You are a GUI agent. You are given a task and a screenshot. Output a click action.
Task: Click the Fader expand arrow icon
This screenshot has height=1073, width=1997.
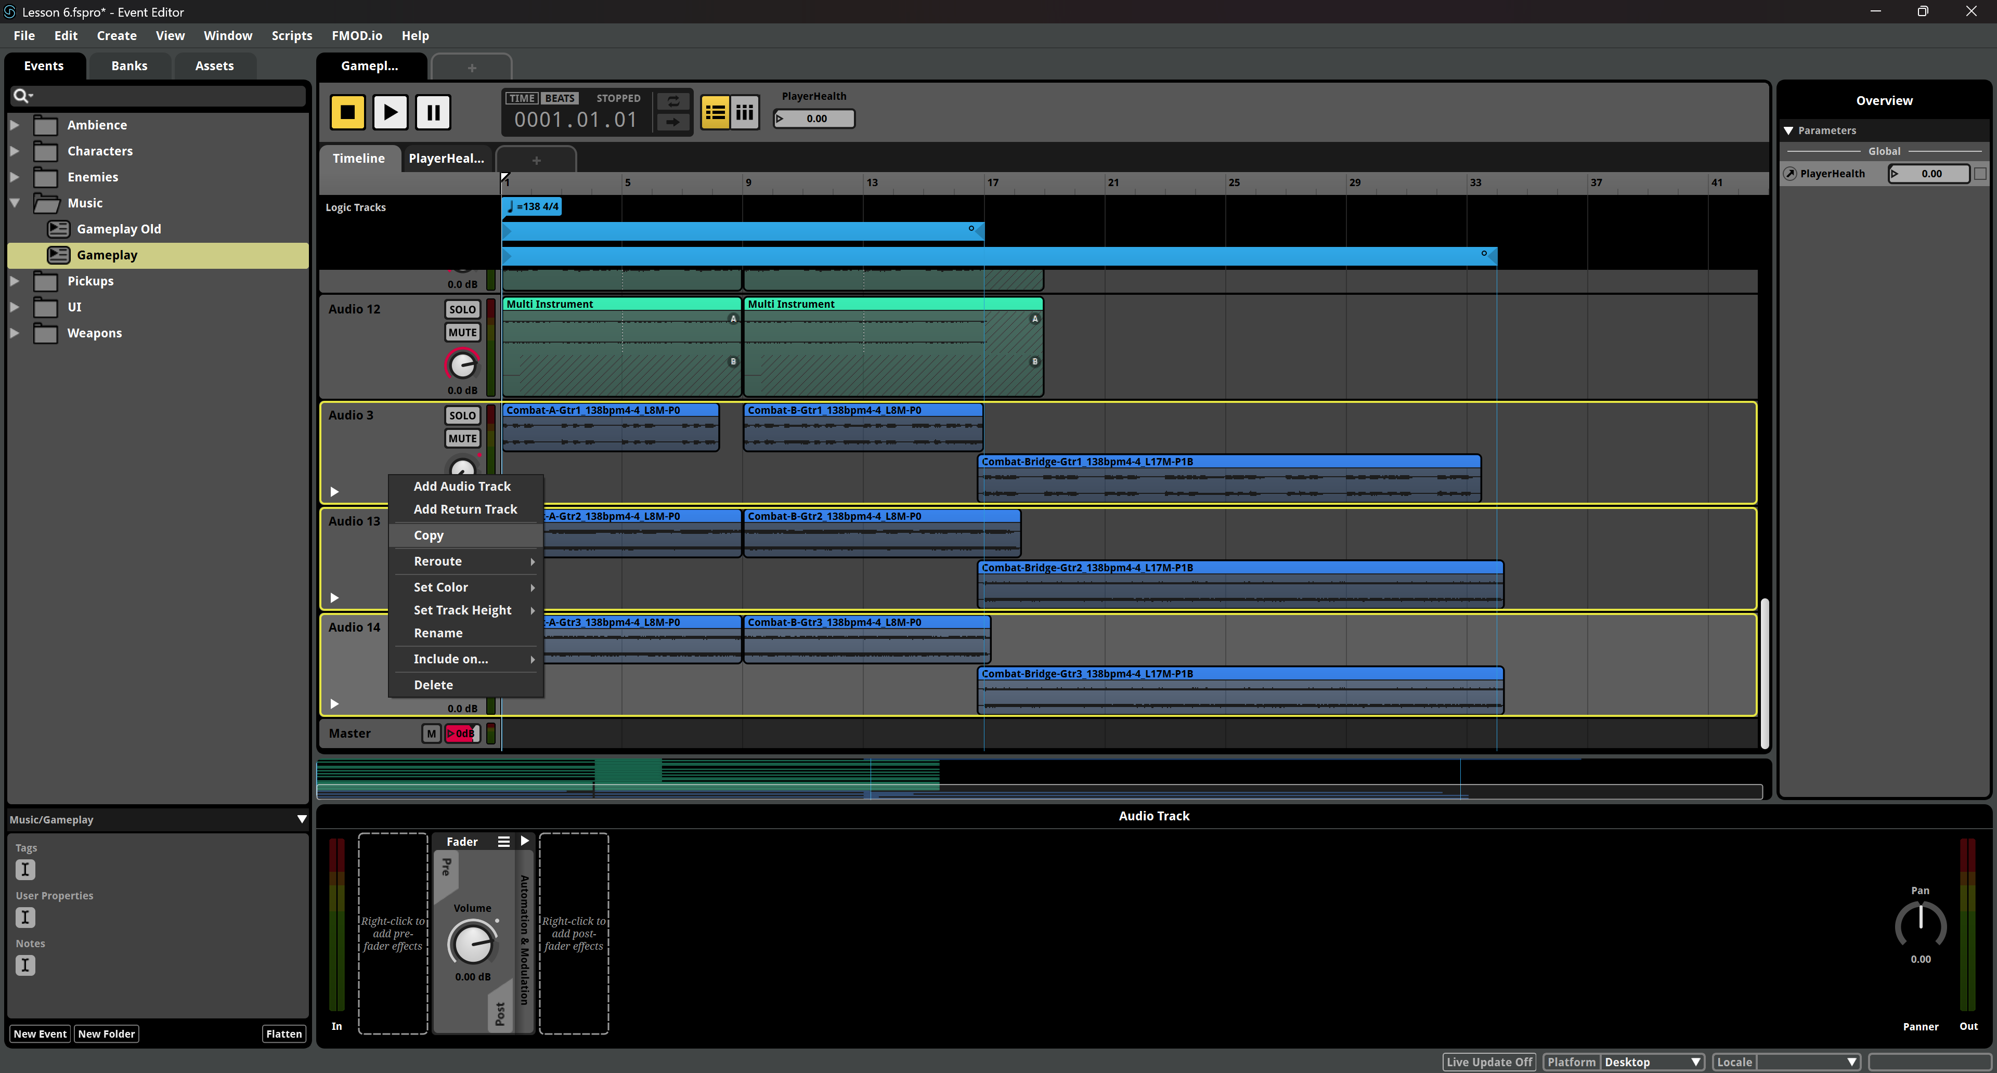525,841
